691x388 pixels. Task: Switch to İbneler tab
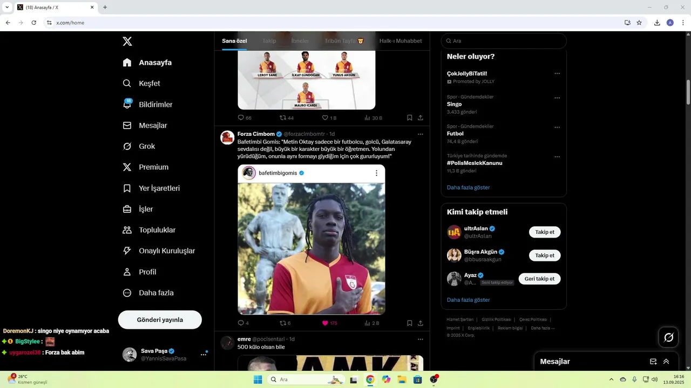coord(300,41)
